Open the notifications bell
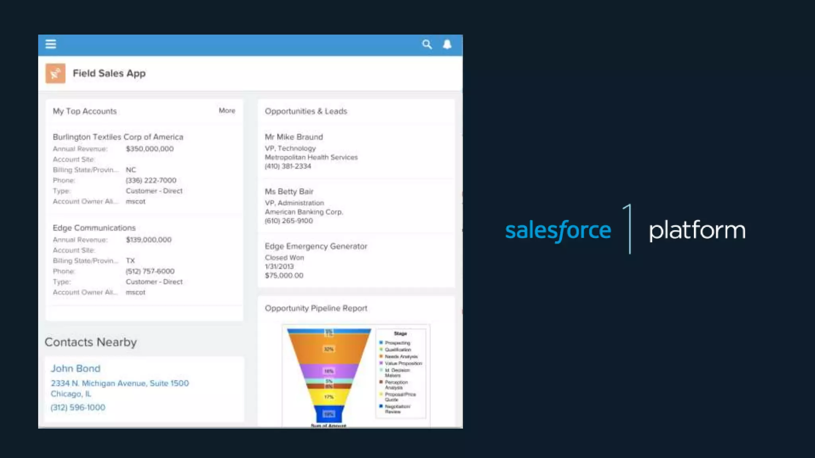This screenshot has height=458, width=815. (x=447, y=45)
